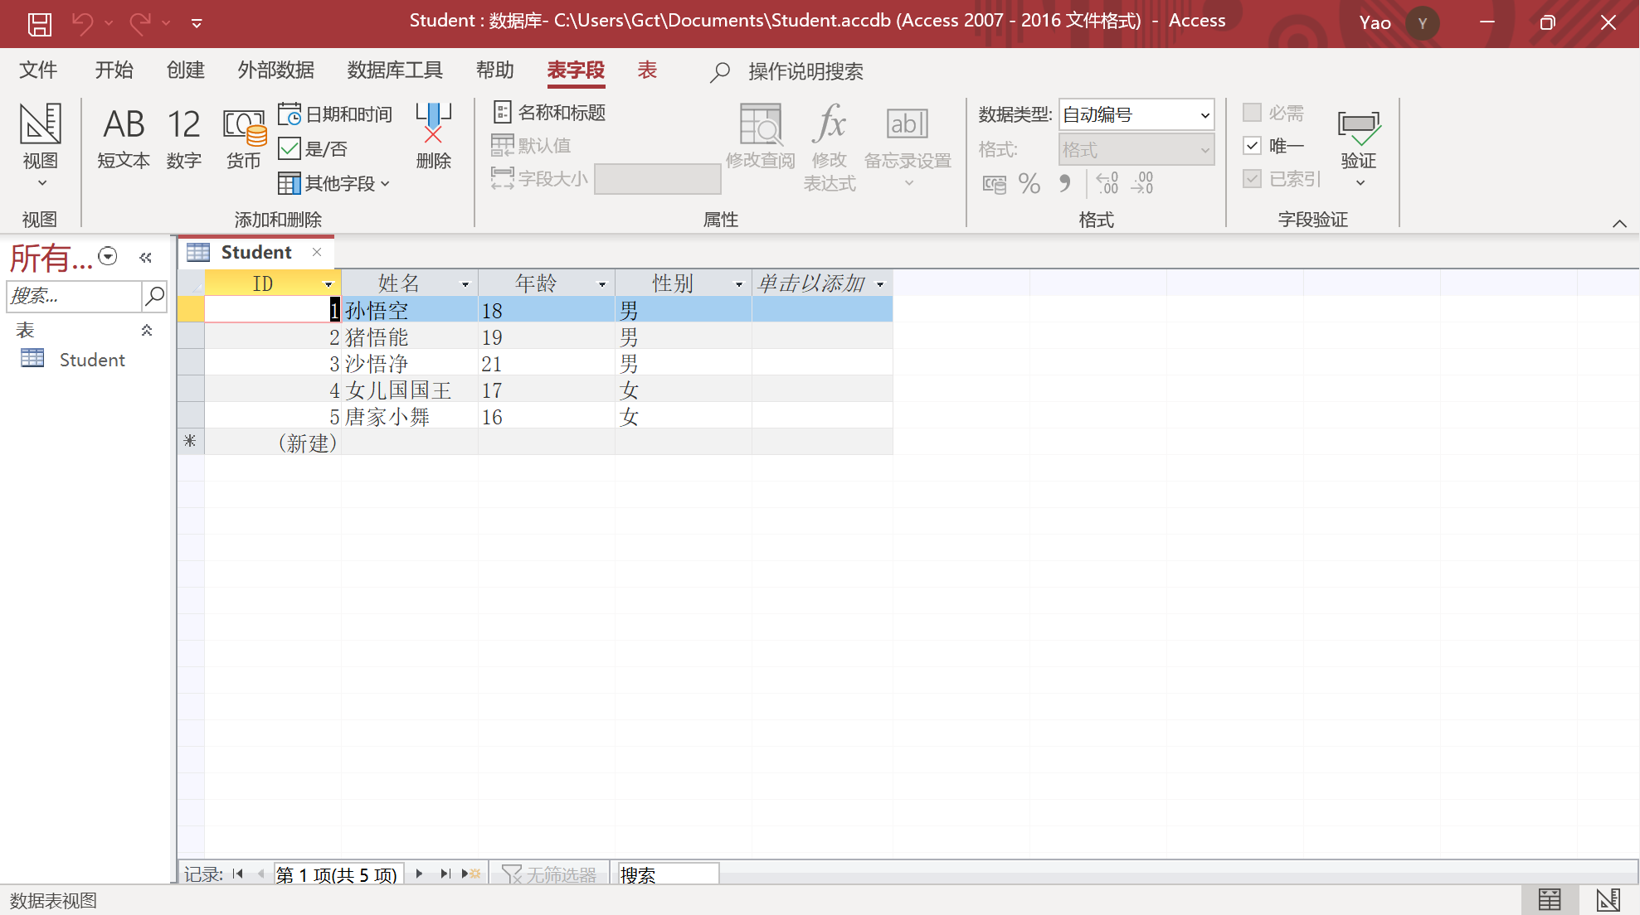Click the Save icon in title bar

click(39, 23)
